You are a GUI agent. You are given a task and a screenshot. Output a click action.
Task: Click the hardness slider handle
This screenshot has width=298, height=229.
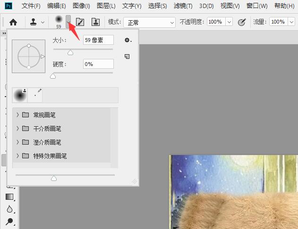pyautogui.click(x=53, y=76)
